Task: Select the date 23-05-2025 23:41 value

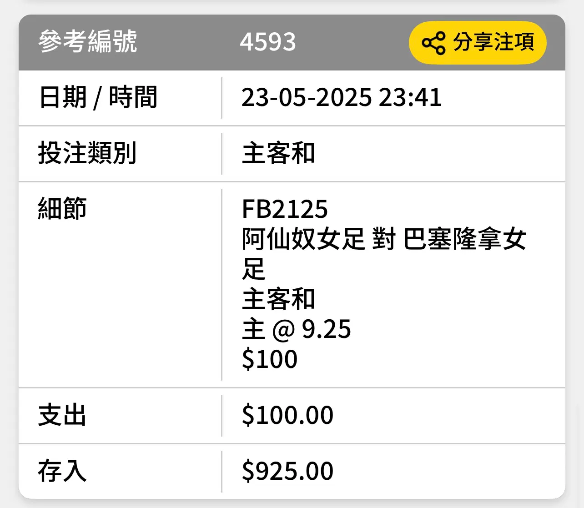Action: click(x=342, y=97)
